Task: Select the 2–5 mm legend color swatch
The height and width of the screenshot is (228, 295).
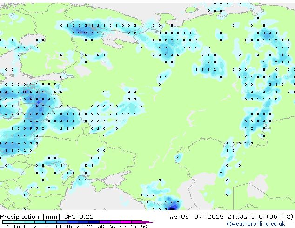Action: [40, 222]
